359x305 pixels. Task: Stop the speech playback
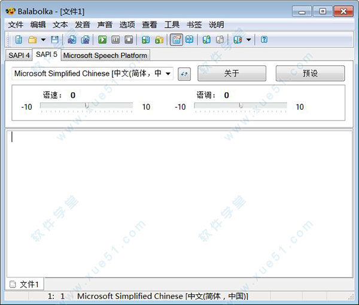129,40
